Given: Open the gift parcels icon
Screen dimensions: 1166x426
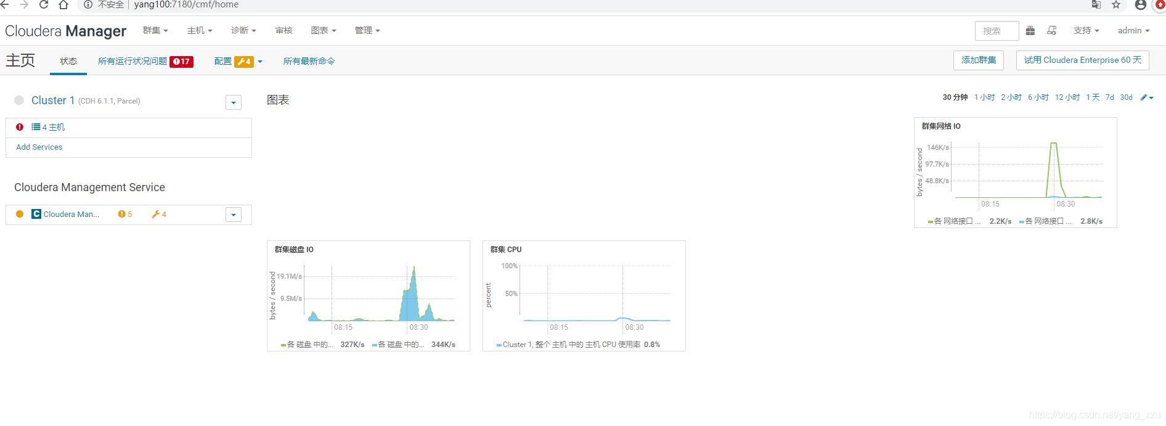Looking at the screenshot, I should pos(1030,30).
